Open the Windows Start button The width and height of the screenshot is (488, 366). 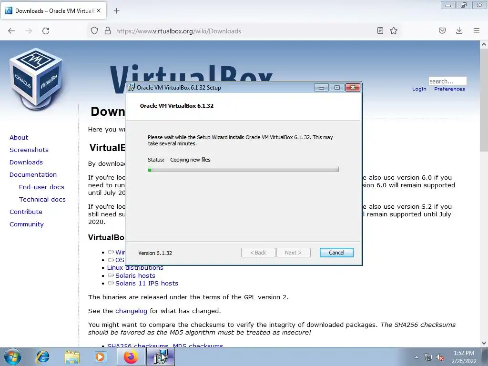click(13, 356)
